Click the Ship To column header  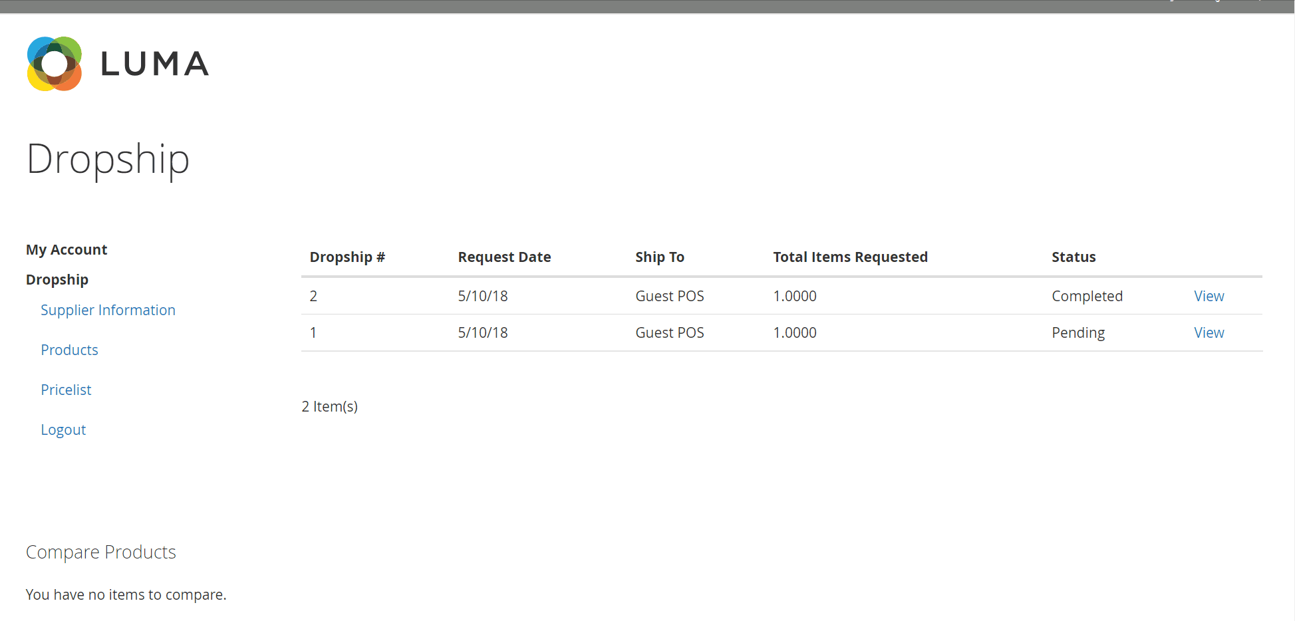pos(659,257)
